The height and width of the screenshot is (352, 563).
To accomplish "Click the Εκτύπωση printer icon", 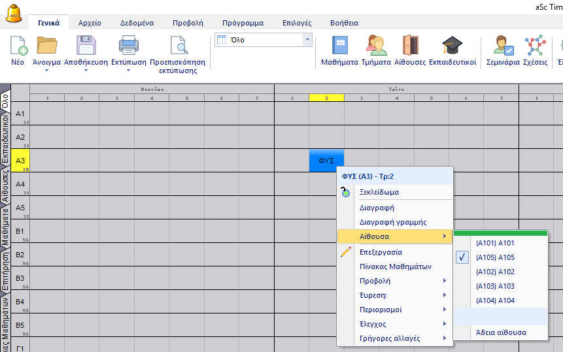I will pos(128,46).
